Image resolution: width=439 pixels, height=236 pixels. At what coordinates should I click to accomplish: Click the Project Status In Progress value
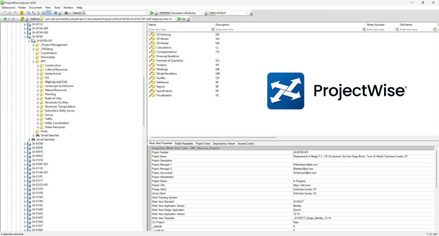pos(300,181)
